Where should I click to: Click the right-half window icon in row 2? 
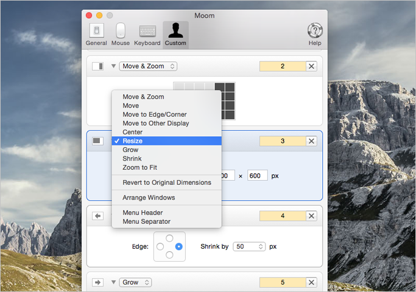pyautogui.click(x=97, y=66)
